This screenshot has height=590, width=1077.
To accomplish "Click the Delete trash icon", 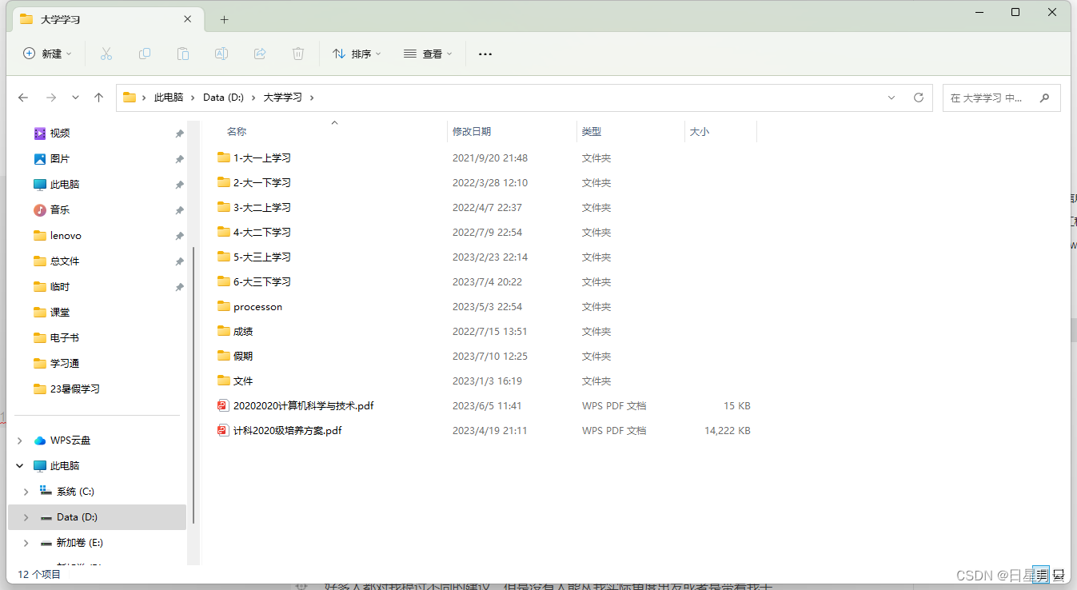I will tap(298, 54).
